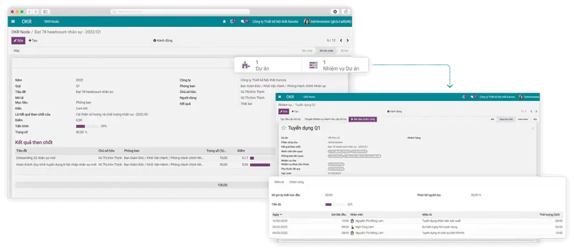Open the OKR Node menu item

coord(51,21)
